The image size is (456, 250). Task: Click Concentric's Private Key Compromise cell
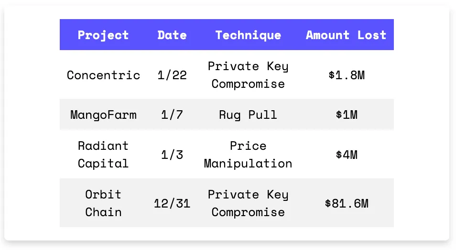248,75
